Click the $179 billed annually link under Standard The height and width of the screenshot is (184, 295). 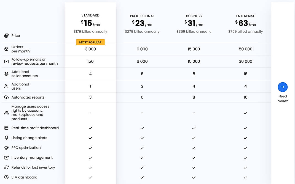coord(90,31)
